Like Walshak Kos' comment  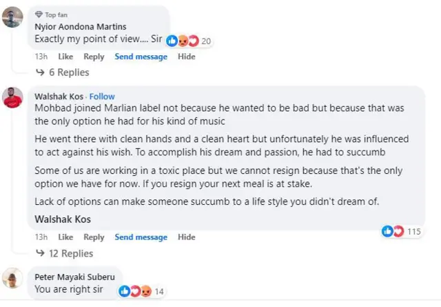click(65, 237)
